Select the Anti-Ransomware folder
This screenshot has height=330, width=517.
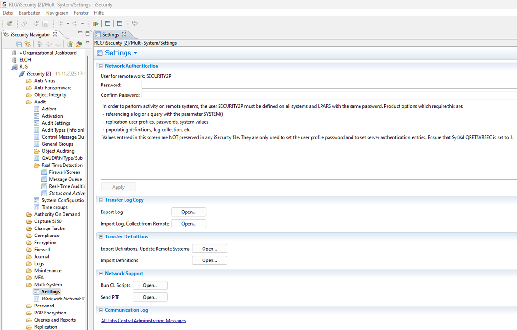[x=53, y=88]
